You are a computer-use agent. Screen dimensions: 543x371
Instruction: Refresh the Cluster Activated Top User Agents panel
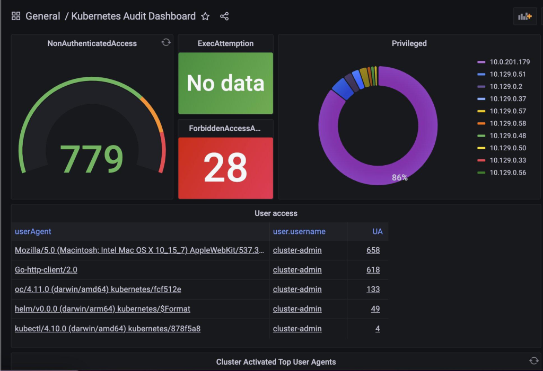tap(535, 361)
